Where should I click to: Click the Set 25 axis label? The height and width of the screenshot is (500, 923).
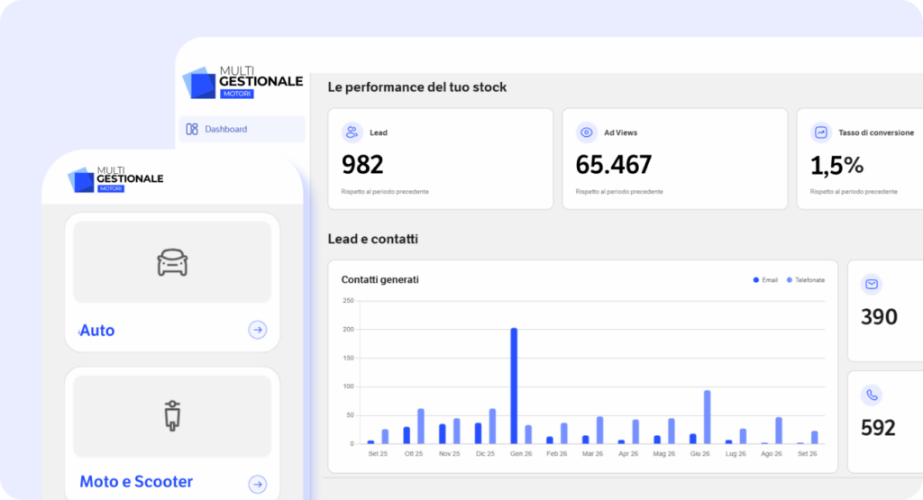pyautogui.click(x=378, y=453)
